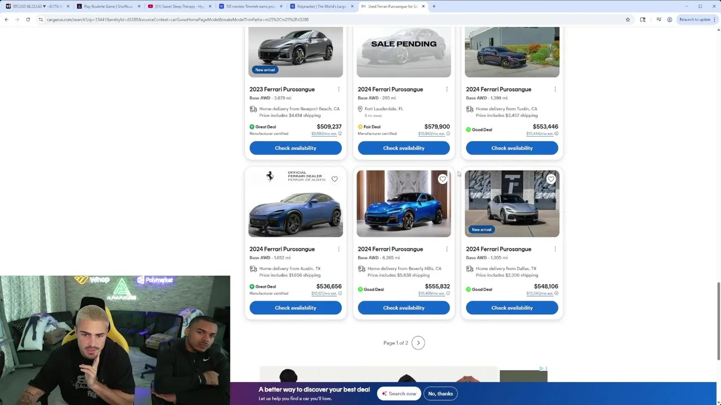This screenshot has width=721, height=405.
Task: Click info icon beside $10,343/mo est.
Action: coord(556,294)
